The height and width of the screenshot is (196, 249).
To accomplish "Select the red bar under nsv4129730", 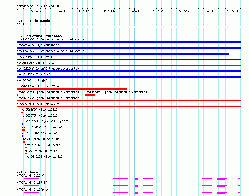I will point(129,101).
